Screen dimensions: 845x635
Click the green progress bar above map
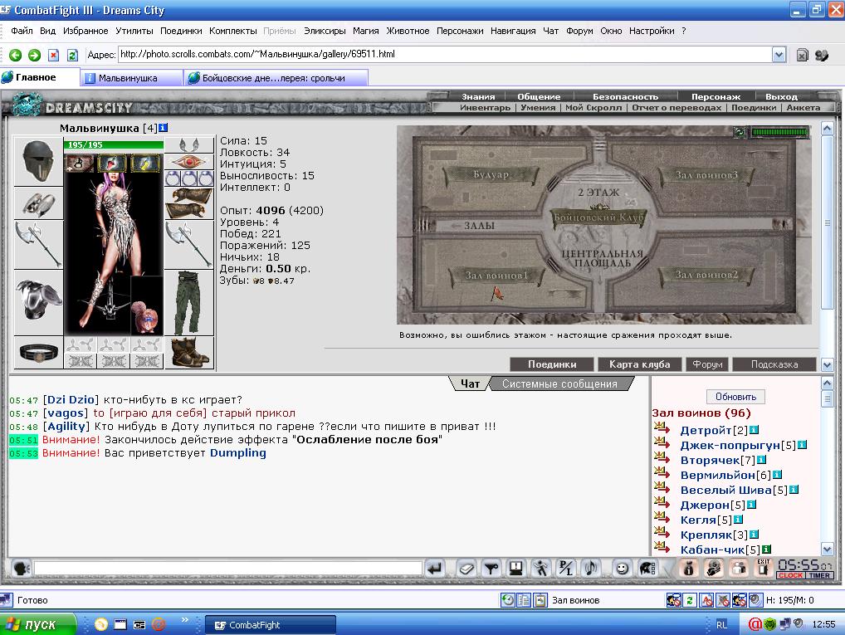pos(779,131)
